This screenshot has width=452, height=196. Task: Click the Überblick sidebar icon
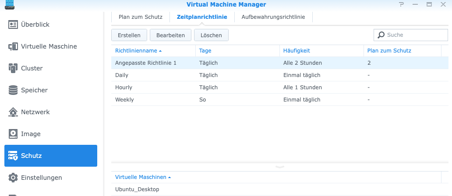(13, 24)
